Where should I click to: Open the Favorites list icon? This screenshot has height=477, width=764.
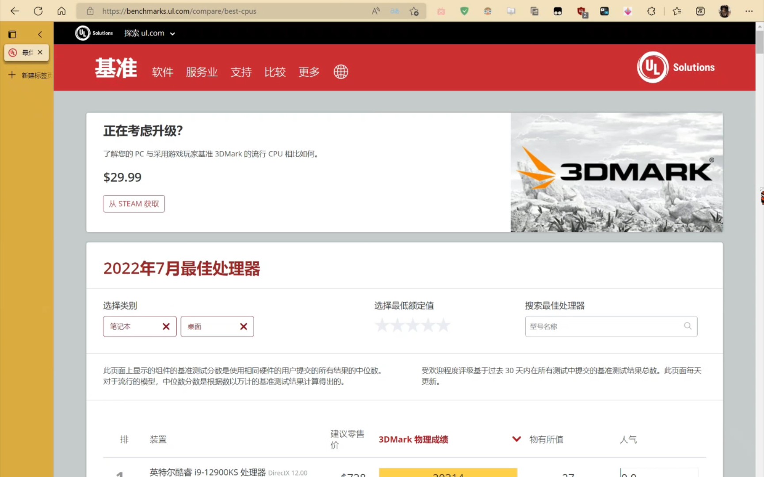coord(677,11)
